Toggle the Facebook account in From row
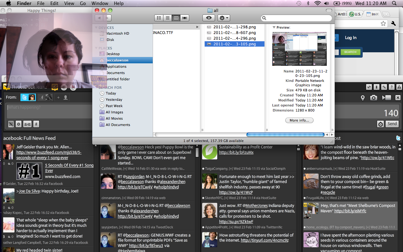 [x=45, y=98]
